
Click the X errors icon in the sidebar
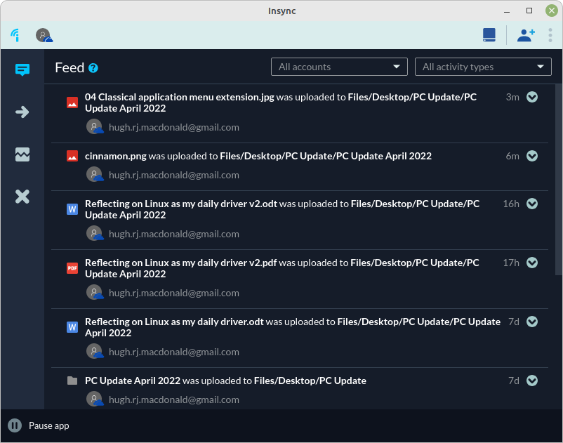click(22, 197)
